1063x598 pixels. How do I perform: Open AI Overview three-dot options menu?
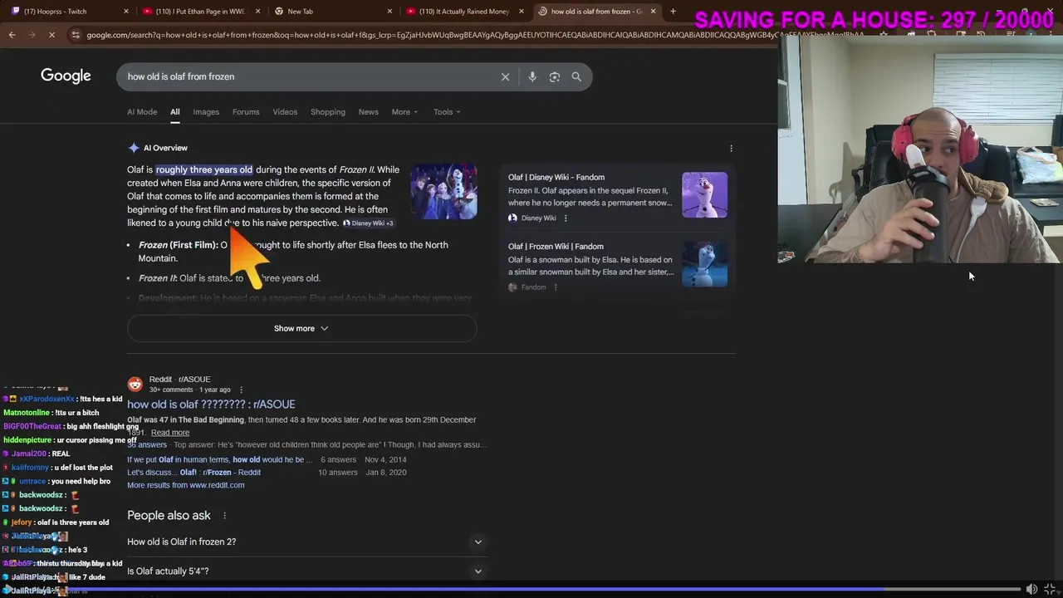(731, 148)
